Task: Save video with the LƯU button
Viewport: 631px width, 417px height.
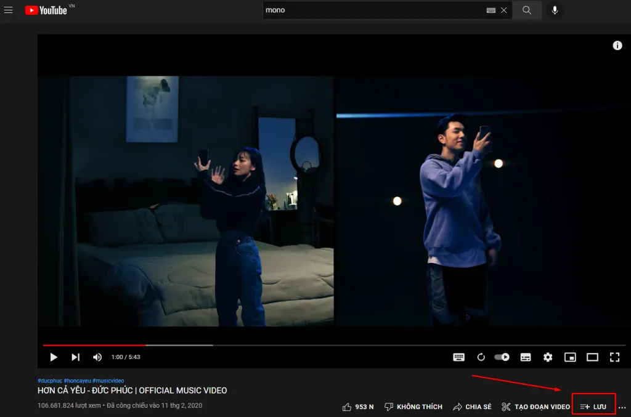Action: [x=593, y=407]
